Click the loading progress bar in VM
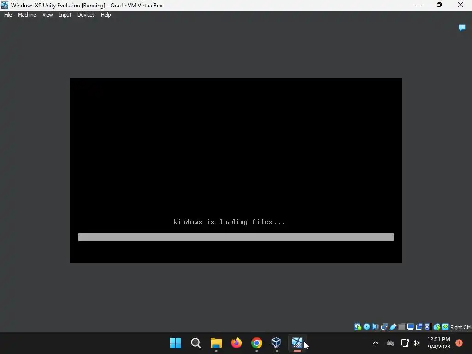The height and width of the screenshot is (354, 472). (236, 237)
